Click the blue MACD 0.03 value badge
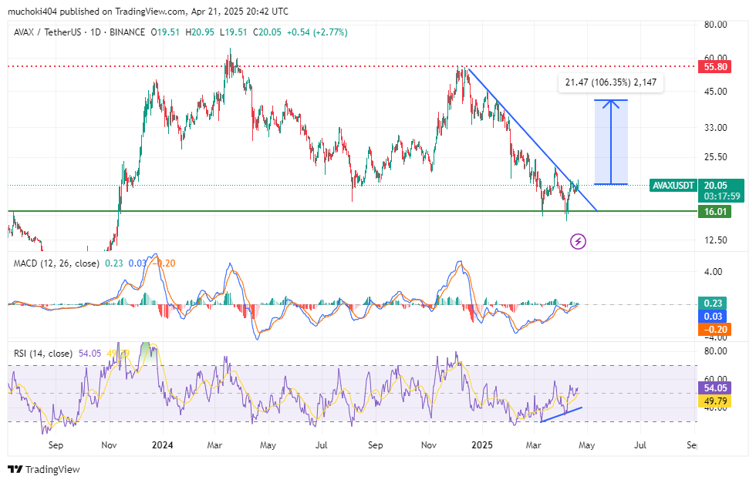The width and height of the screenshot is (756, 483). [x=713, y=317]
